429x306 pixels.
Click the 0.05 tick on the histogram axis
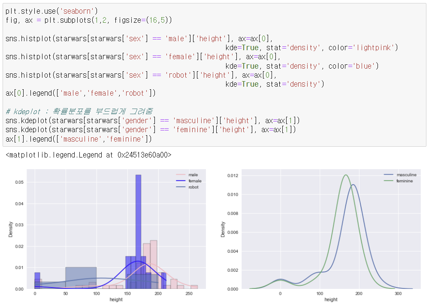click(19, 182)
